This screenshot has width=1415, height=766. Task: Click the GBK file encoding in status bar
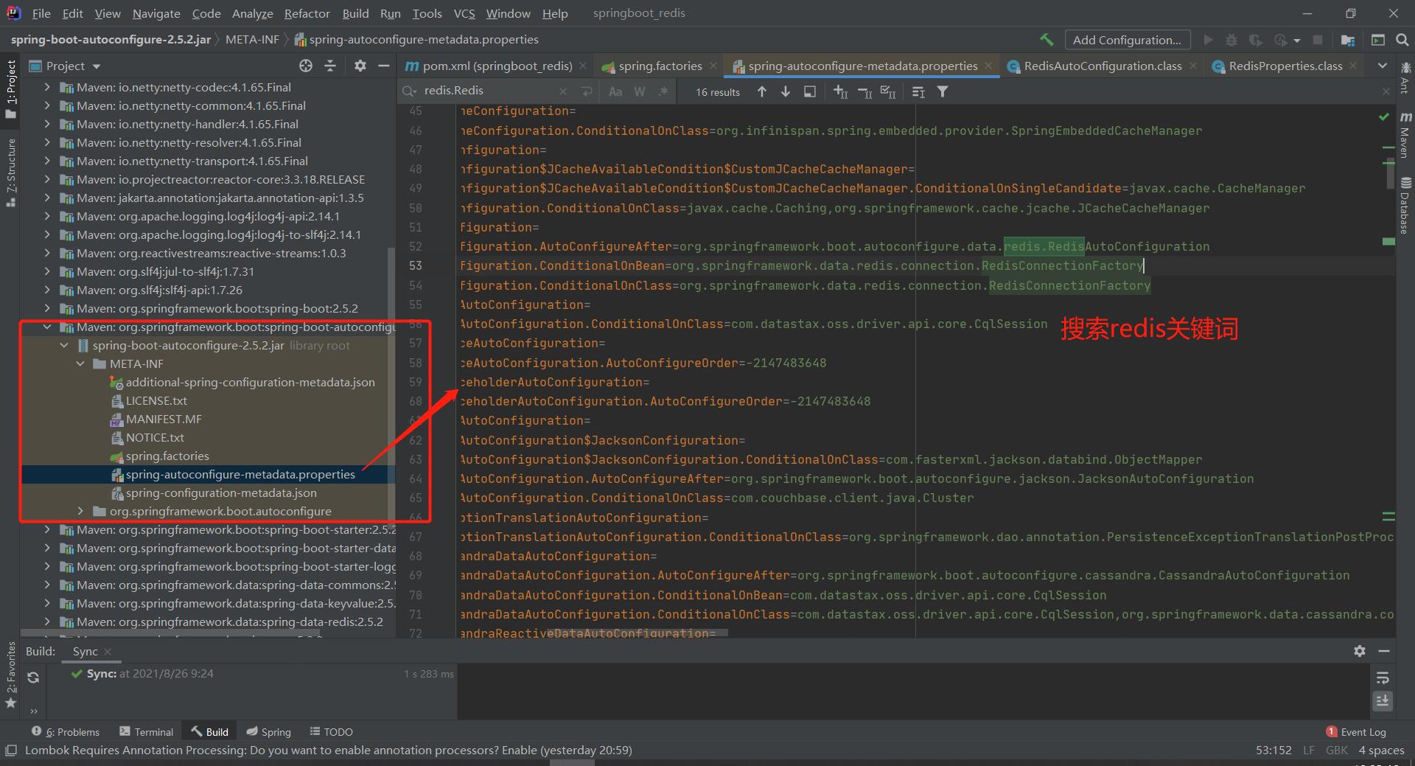tap(1336, 750)
